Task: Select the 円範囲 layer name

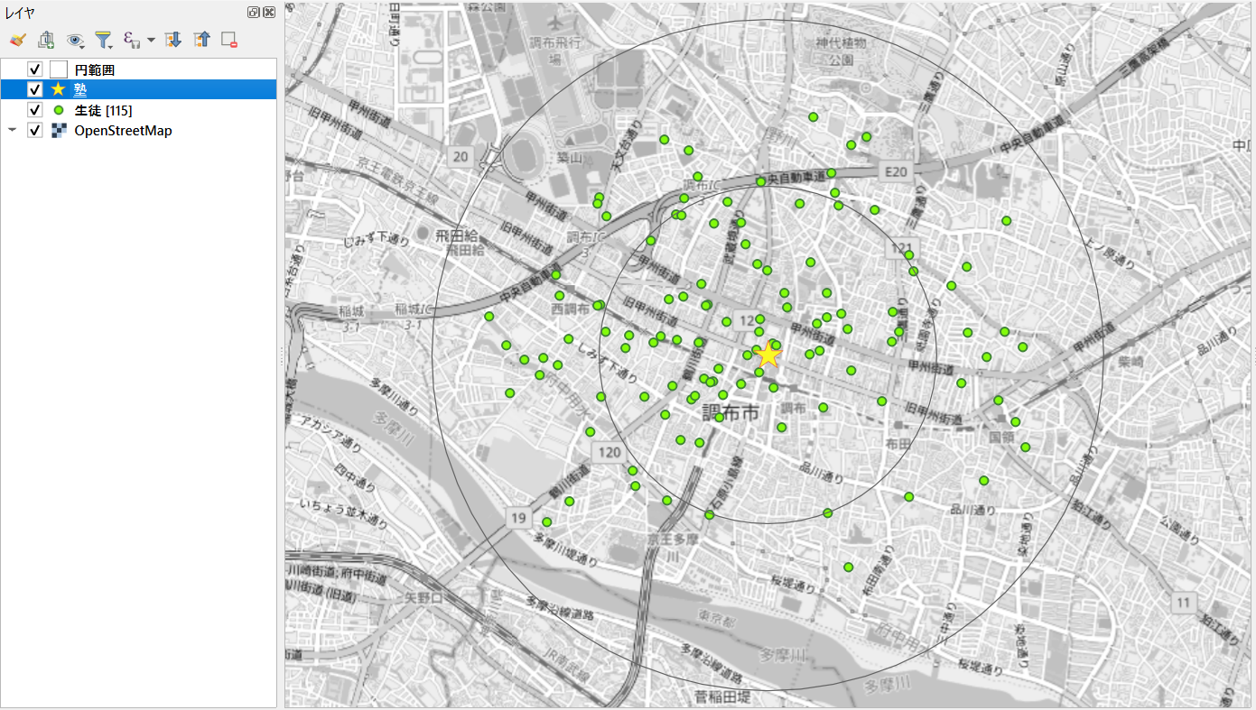Action: pyautogui.click(x=95, y=69)
